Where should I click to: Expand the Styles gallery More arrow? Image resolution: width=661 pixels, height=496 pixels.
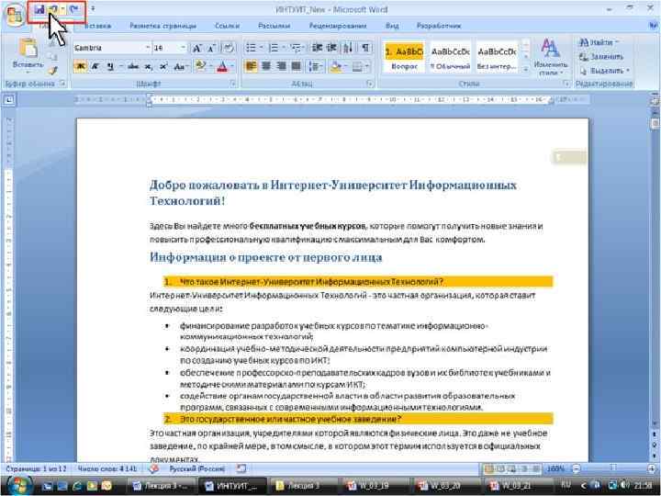[x=525, y=69]
